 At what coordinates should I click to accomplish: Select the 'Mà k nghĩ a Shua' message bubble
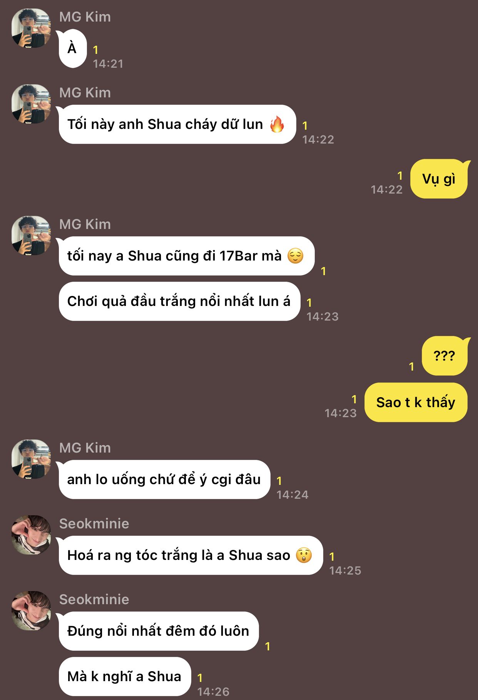tap(125, 677)
